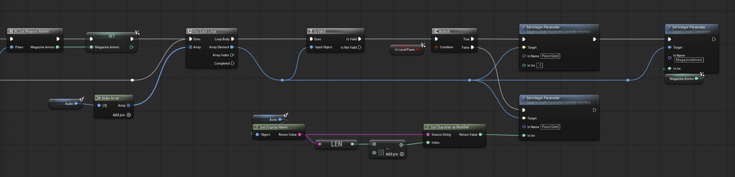Viewport: 735px width, 177px height.
Task: Click the SET node exec input pin
Action: click(x=91, y=39)
